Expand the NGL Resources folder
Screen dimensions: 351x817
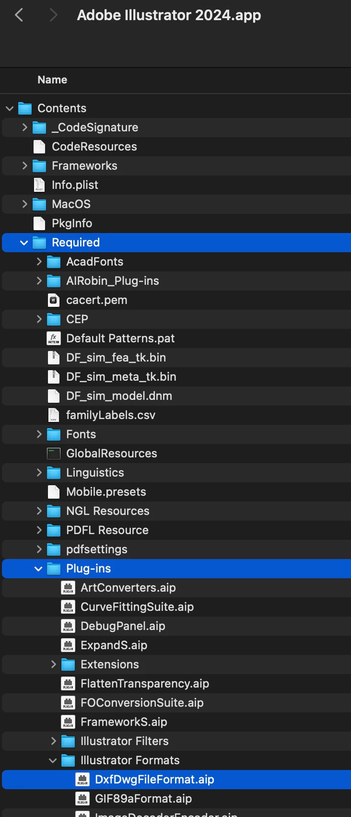(x=39, y=511)
